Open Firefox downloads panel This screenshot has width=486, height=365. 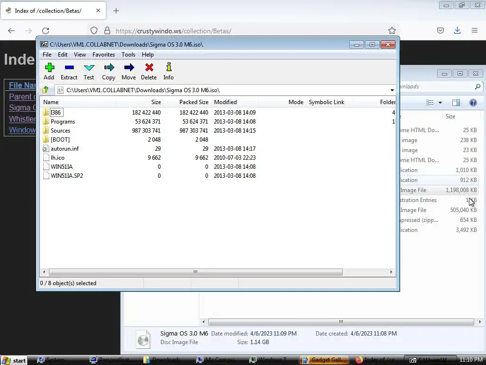(457, 30)
